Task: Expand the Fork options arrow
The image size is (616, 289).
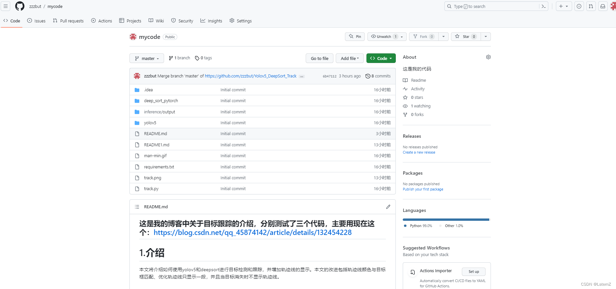Action: pyautogui.click(x=443, y=37)
